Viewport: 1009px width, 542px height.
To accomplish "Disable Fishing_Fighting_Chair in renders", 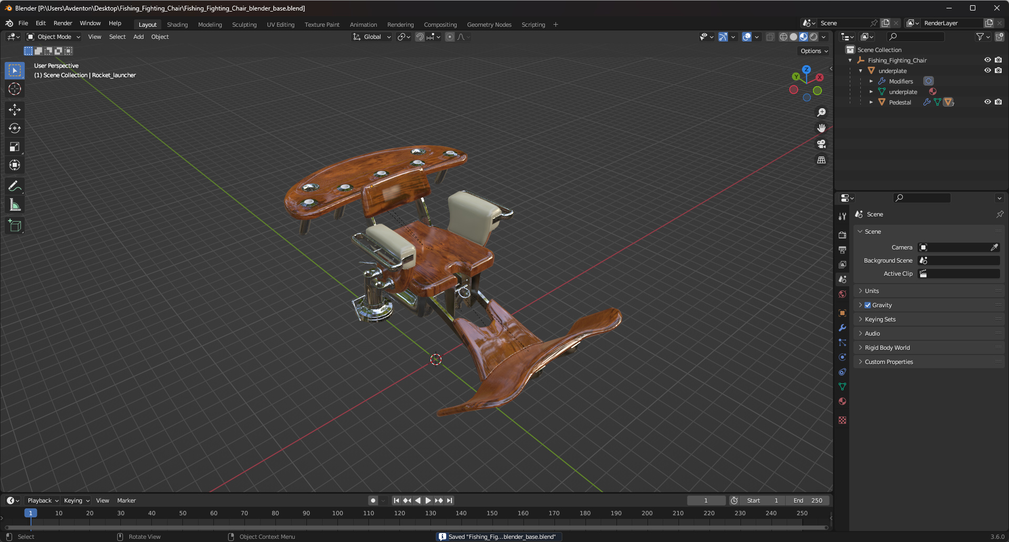I will (998, 60).
